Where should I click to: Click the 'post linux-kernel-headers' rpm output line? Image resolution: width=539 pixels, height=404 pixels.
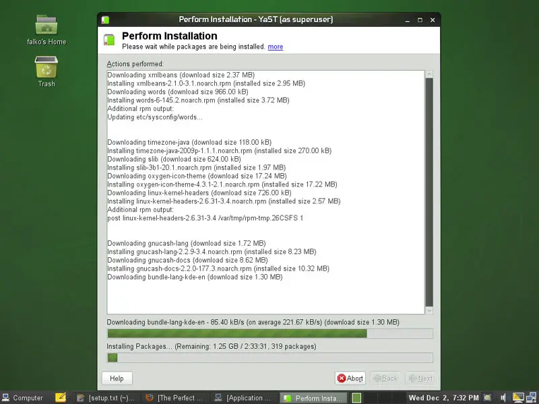tap(205, 217)
